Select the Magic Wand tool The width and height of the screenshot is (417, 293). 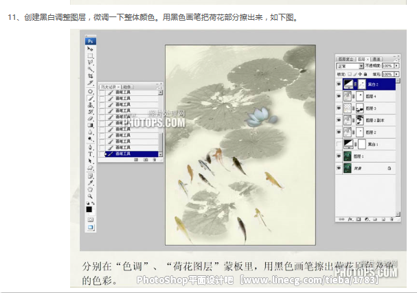point(90,69)
